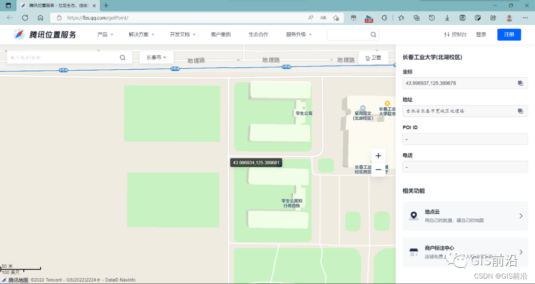The height and width of the screenshot is (284, 535).
Task: Zoom in the map with plus button
Action: coord(378,156)
